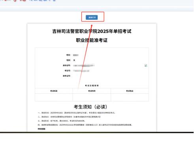Click the 考试地点 column header
The width and height of the screenshot is (194, 143).
(x=130, y=91)
